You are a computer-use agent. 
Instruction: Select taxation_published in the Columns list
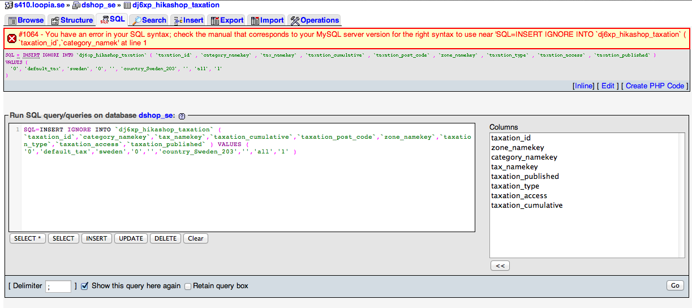[525, 176]
